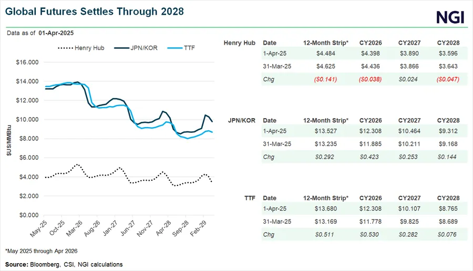Click the TTF light blue legend line
The height and width of the screenshot is (271, 473).
(x=173, y=48)
